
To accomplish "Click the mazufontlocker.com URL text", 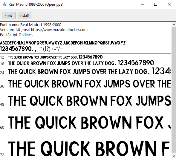I will (59, 30).
